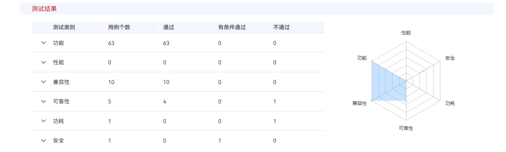Expand the 安全 row chevron
Screen dimensions: 506x152
tap(43, 141)
